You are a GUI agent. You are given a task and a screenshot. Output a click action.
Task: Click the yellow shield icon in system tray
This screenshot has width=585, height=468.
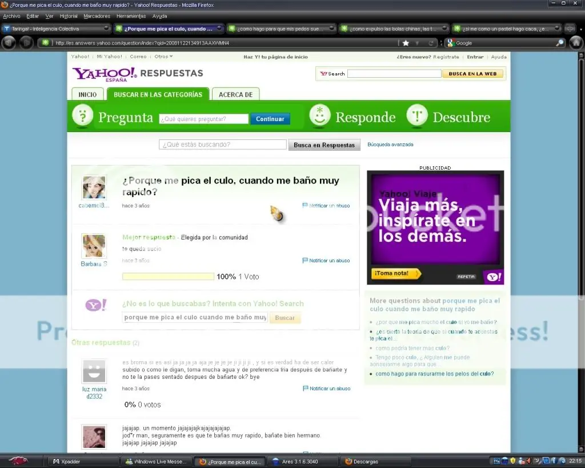(x=513, y=461)
